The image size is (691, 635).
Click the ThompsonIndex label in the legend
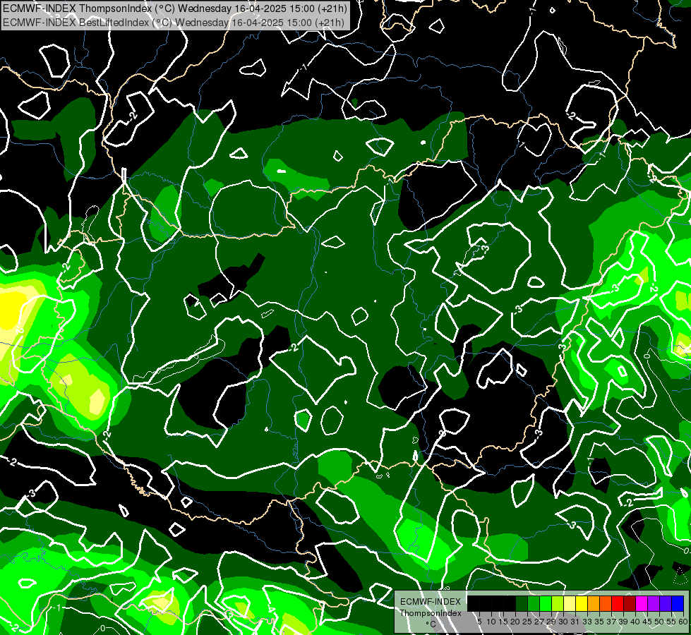tap(431, 613)
